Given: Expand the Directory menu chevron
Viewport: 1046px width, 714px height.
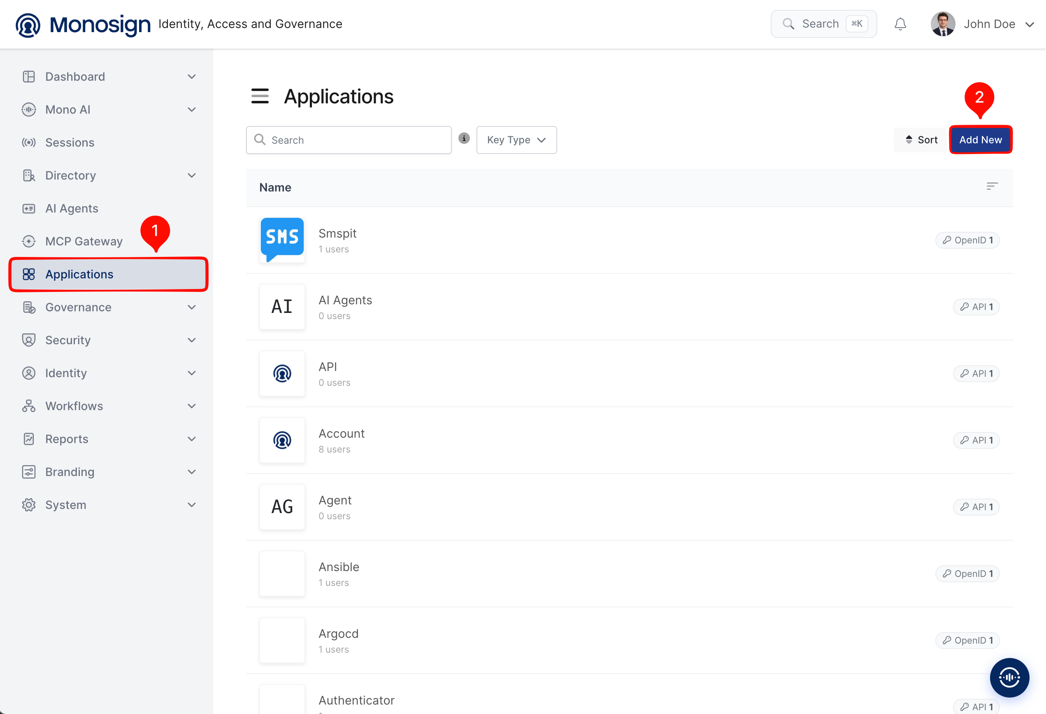Looking at the screenshot, I should [x=192, y=175].
